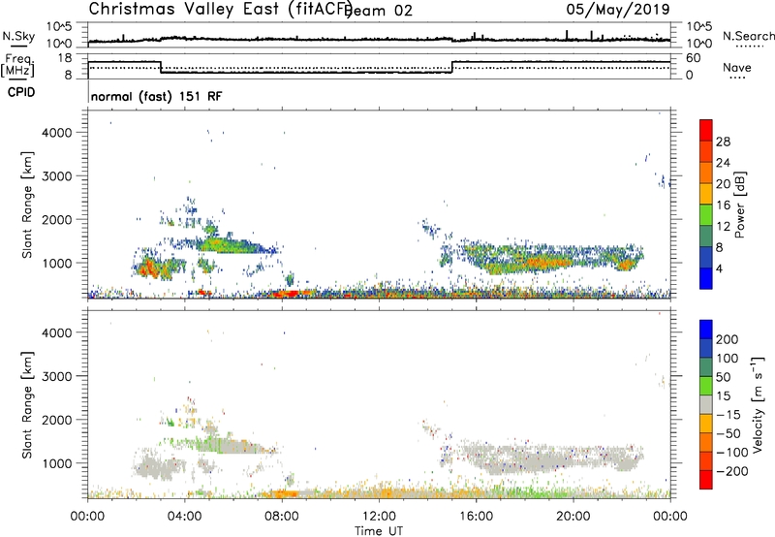Click the '28' value on power scale
This screenshot has height=537, width=775.
coord(723,142)
